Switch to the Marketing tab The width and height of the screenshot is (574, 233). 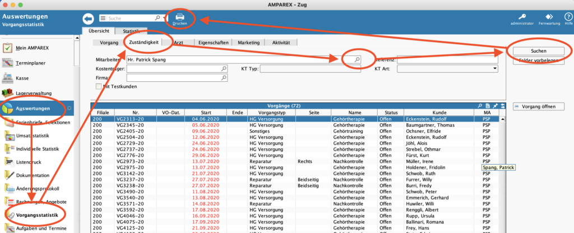point(248,43)
